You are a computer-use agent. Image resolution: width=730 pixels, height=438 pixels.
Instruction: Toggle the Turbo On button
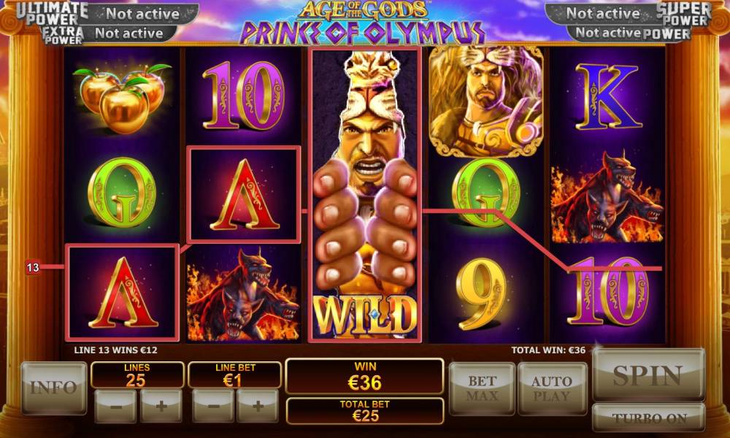click(x=648, y=418)
